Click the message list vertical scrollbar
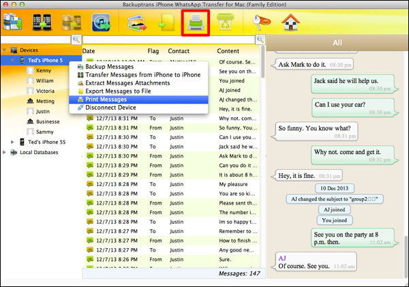The width and height of the screenshot is (409, 287). 263,62
